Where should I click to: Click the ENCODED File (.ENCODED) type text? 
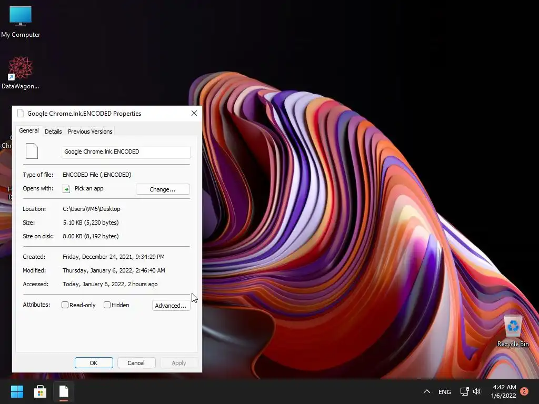pyautogui.click(x=97, y=175)
